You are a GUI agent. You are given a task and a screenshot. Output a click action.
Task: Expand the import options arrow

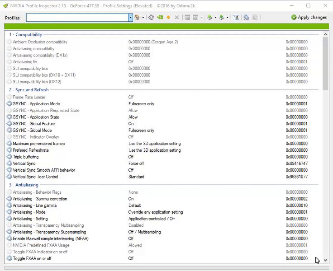tap(227, 17)
